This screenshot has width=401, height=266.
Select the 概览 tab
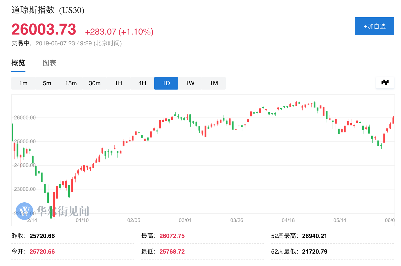[x=18, y=63]
